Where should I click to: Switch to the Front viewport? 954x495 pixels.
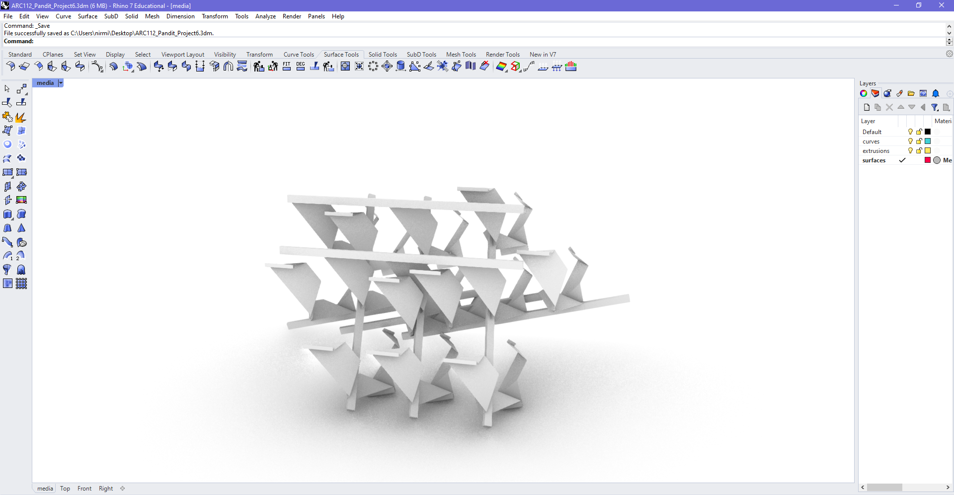(x=84, y=489)
